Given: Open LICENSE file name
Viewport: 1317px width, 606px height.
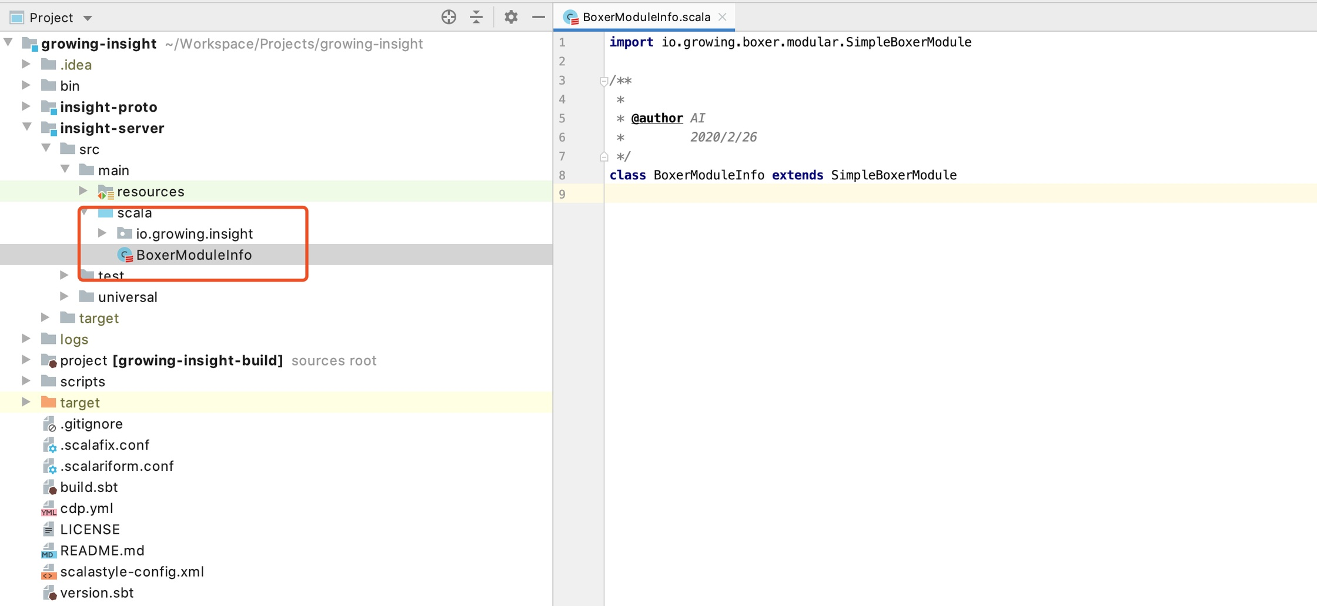Looking at the screenshot, I should click(90, 530).
